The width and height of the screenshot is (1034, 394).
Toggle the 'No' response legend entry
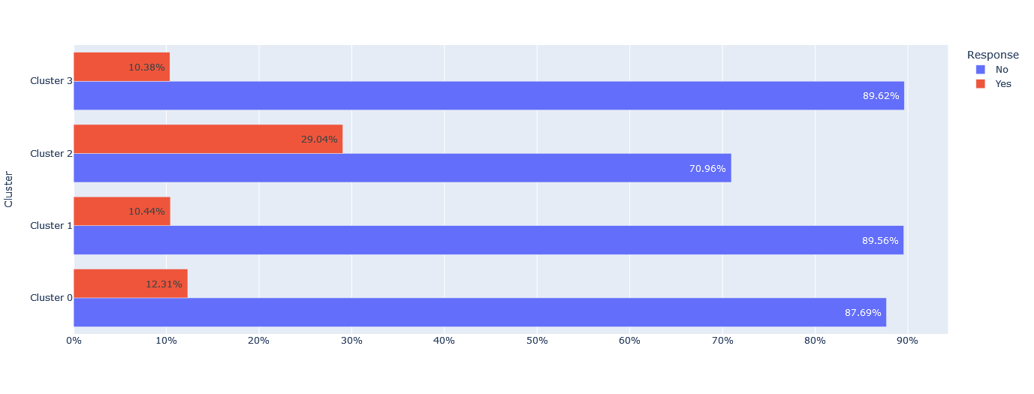(x=1002, y=69)
